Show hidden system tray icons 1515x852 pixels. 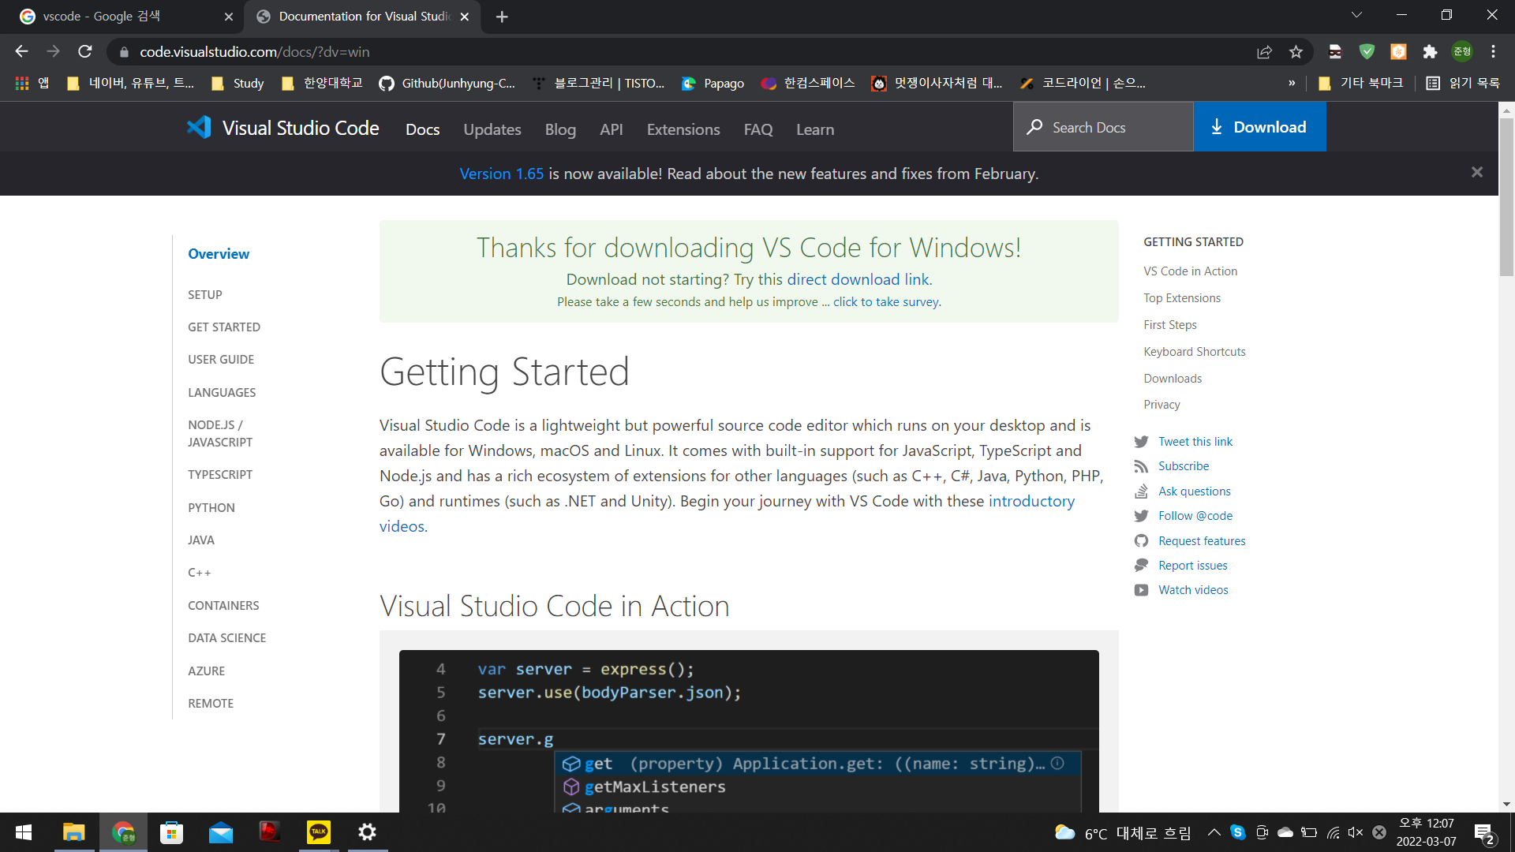point(1214,832)
